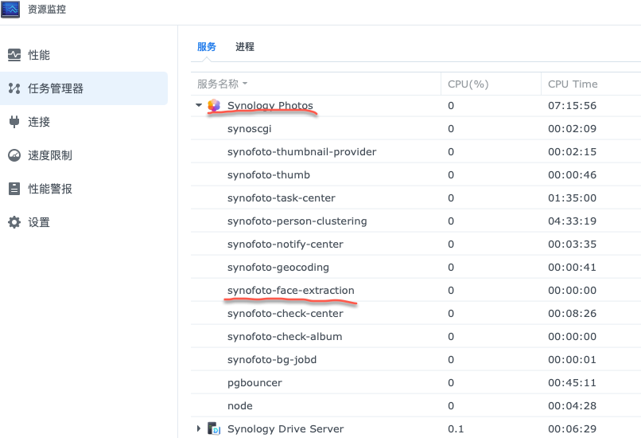Select the 服务 tab
Viewport: 641px width, 438px height.
pyautogui.click(x=207, y=47)
